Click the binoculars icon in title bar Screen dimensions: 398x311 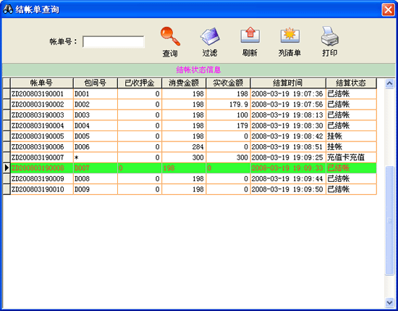pyautogui.click(x=8, y=9)
